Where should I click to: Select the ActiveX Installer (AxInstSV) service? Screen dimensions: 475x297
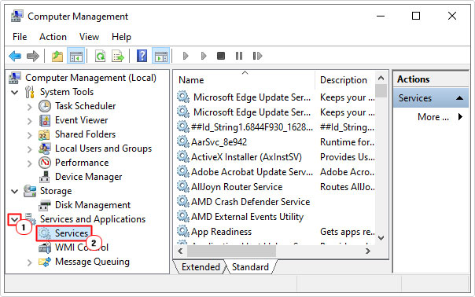247,157
